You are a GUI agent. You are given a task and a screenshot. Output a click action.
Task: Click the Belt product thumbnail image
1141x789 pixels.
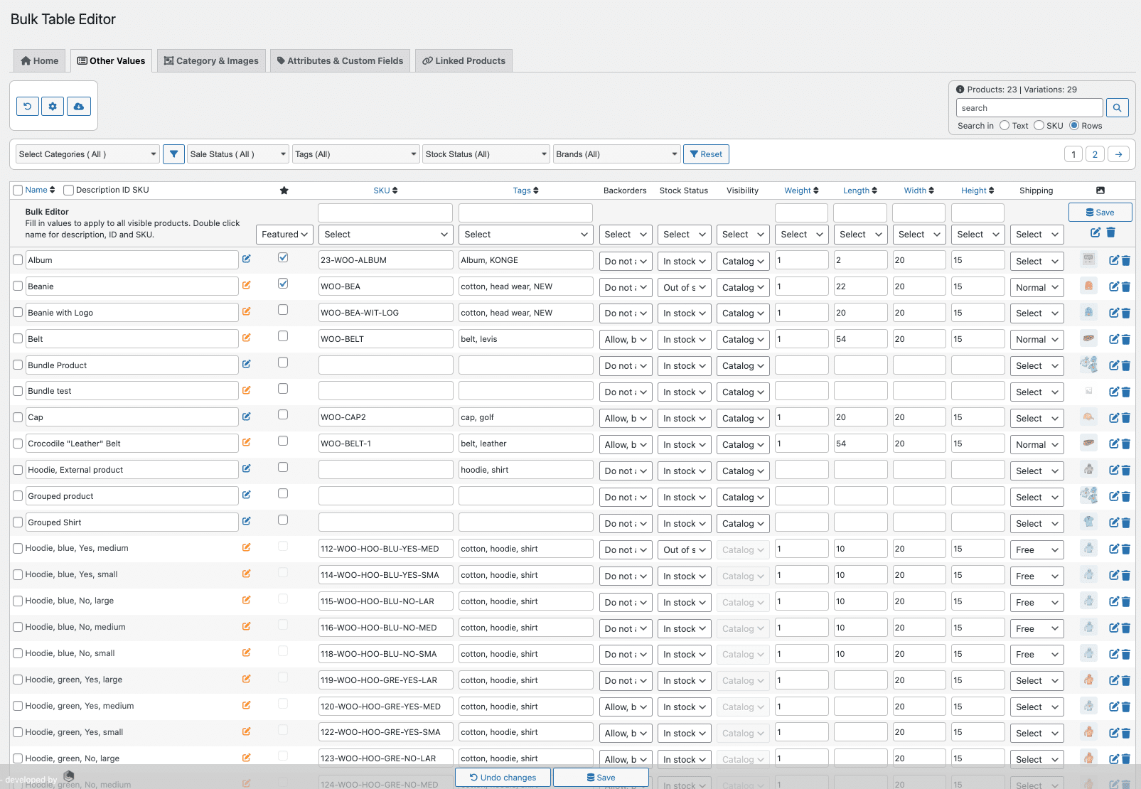[x=1088, y=339]
